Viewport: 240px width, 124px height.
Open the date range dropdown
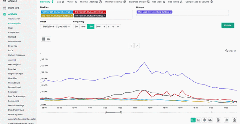[56, 27]
